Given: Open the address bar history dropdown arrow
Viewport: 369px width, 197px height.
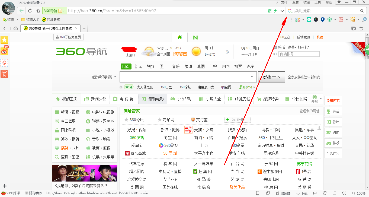Looking at the screenshot, I should 282,11.
